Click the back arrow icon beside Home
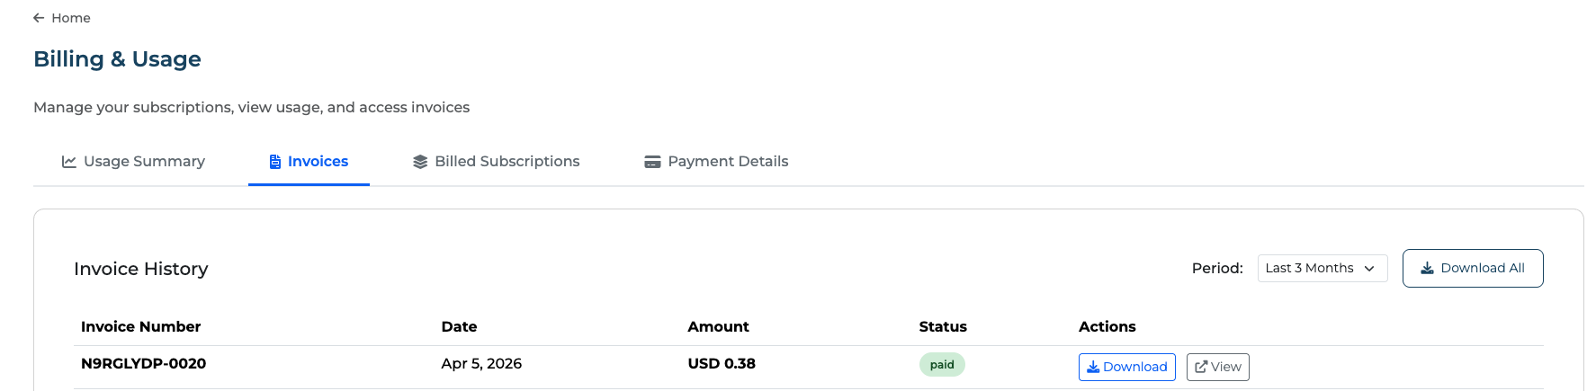1596x391 pixels. click(x=39, y=18)
